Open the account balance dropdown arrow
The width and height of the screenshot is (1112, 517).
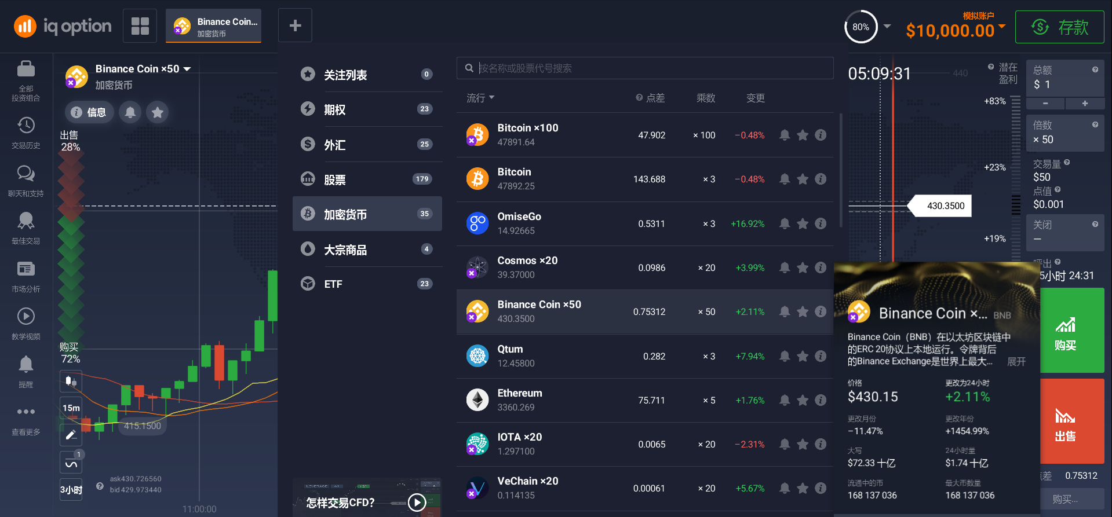click(x=1002, y=27)
